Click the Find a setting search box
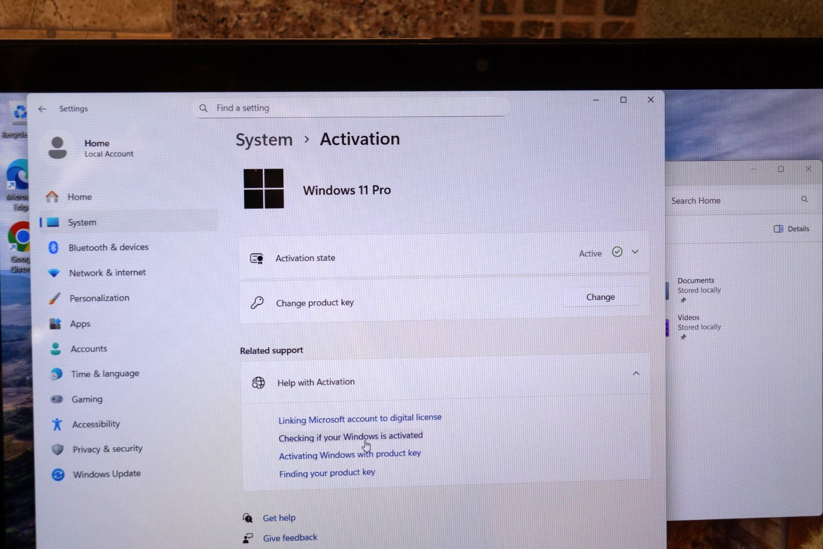Image resolution: width=823 pixels, height=549 pixels. coord(352,108)
